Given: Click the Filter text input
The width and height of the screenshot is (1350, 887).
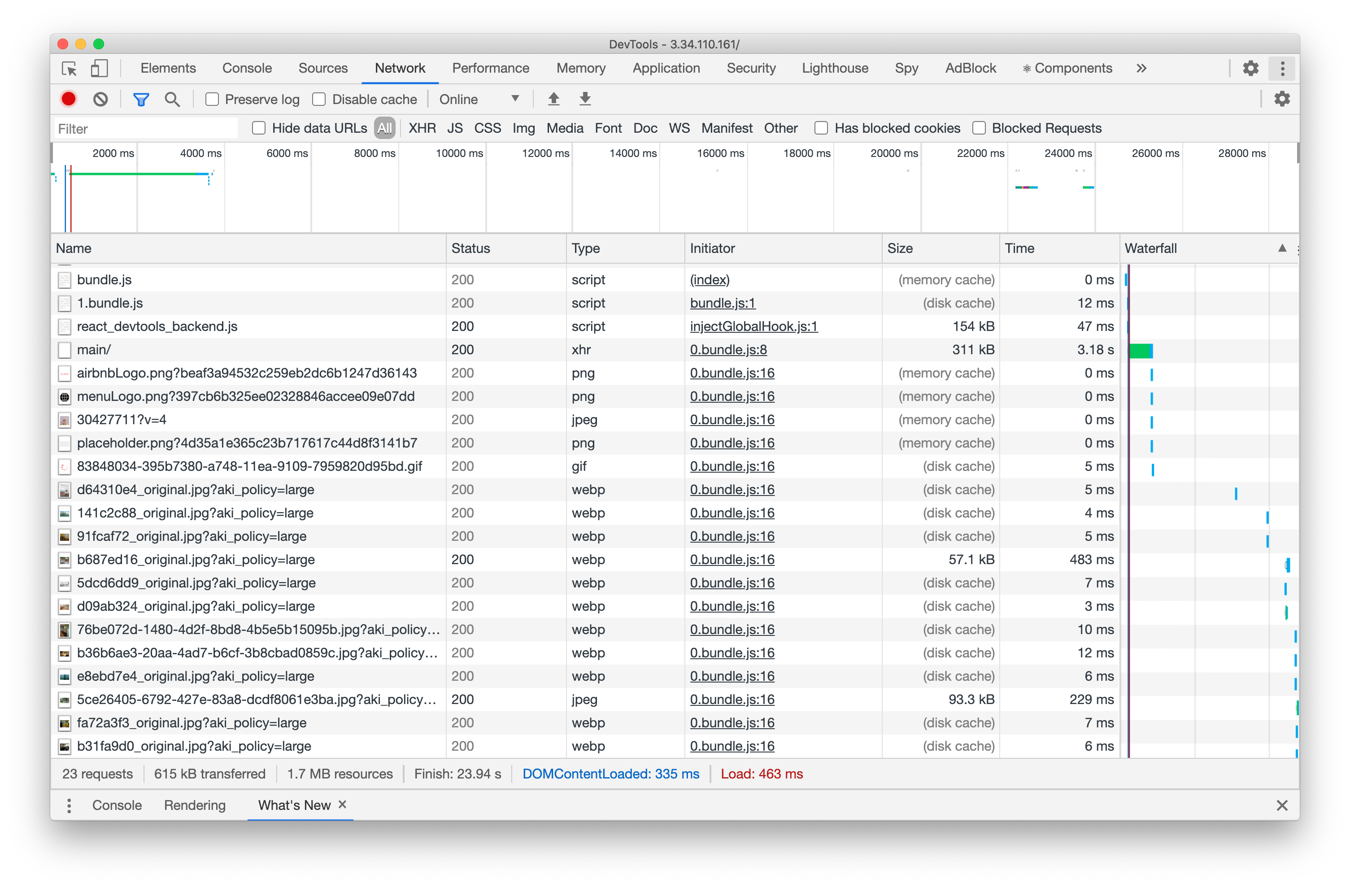Looking at the screenshot, I should coord(146,129).
